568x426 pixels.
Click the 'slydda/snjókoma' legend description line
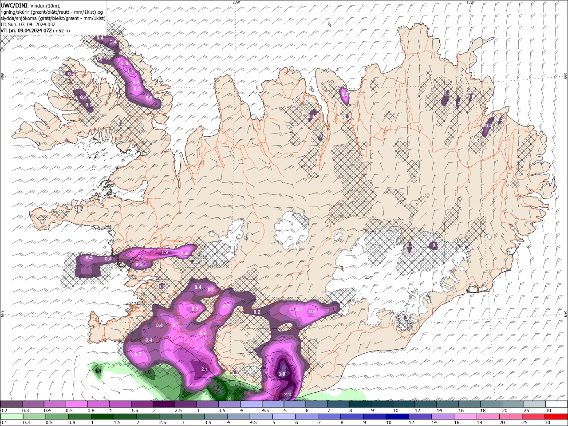53,18
